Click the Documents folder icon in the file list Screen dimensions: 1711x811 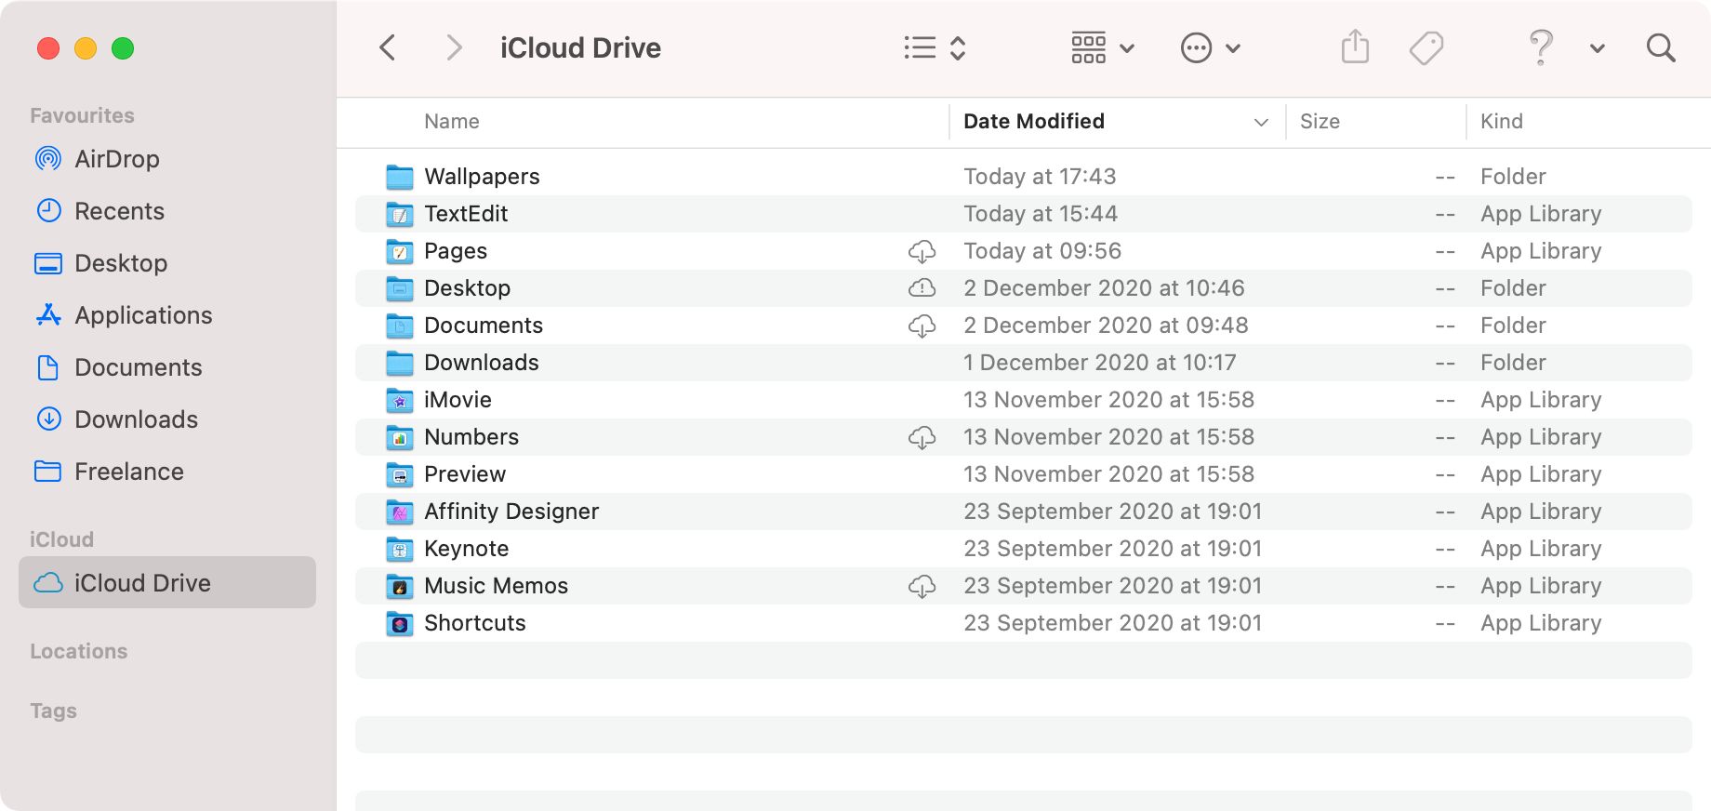click(400, 326)
